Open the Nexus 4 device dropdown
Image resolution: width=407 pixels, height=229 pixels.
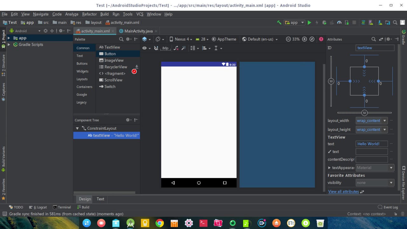point(181,39)
